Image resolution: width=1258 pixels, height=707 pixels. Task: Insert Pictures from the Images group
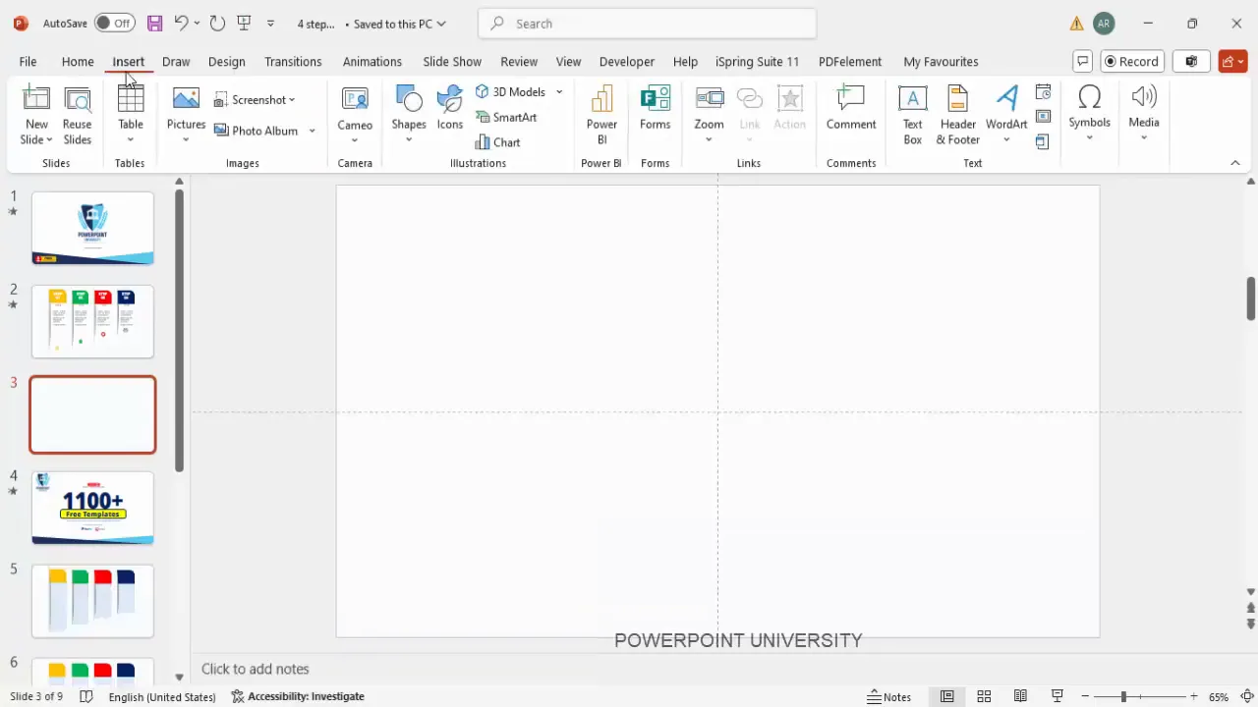tap(186, 108)
